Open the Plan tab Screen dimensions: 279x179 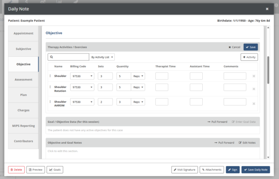tap(23, 95)
